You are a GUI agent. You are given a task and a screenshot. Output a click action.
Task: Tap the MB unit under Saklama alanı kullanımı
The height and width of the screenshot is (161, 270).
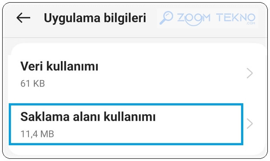47,134
